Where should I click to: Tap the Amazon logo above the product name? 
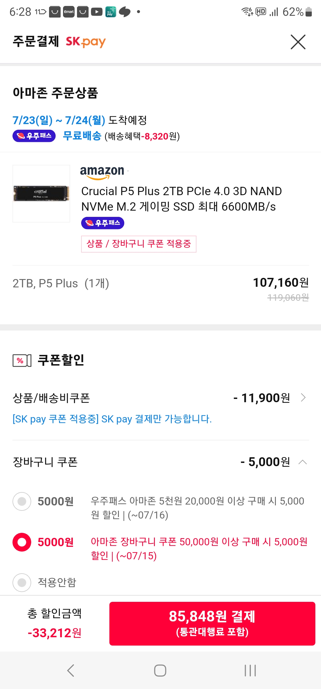click(x=102, y=172)
